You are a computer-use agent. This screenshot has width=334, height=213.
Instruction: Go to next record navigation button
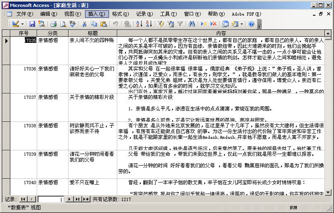[x=69, y=199]
